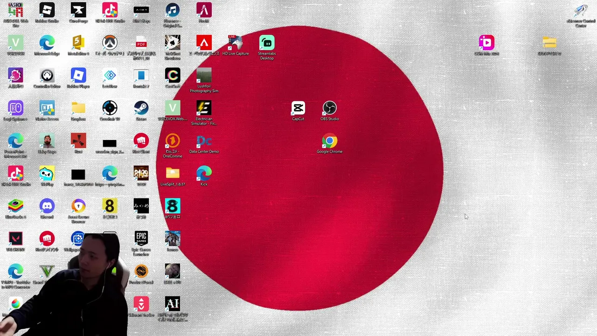Open the Controller Editor icon
The height and width of the screenshot is (336, 597).
(x=47, y=76)
